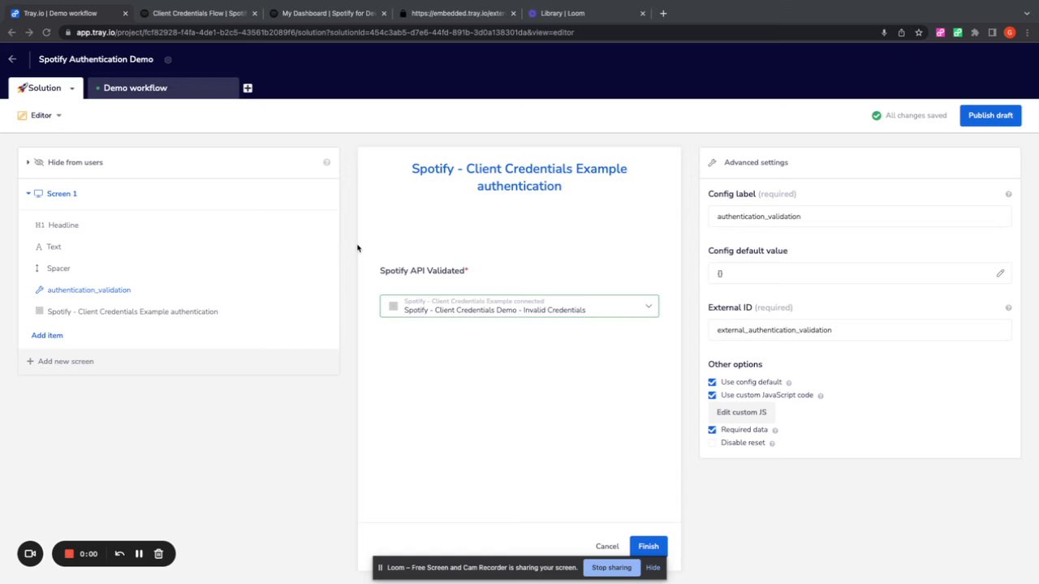This screenshot has width=1039, height=584.
Task: Edit config default value with pencil icon
Action: click(1000, 273)
